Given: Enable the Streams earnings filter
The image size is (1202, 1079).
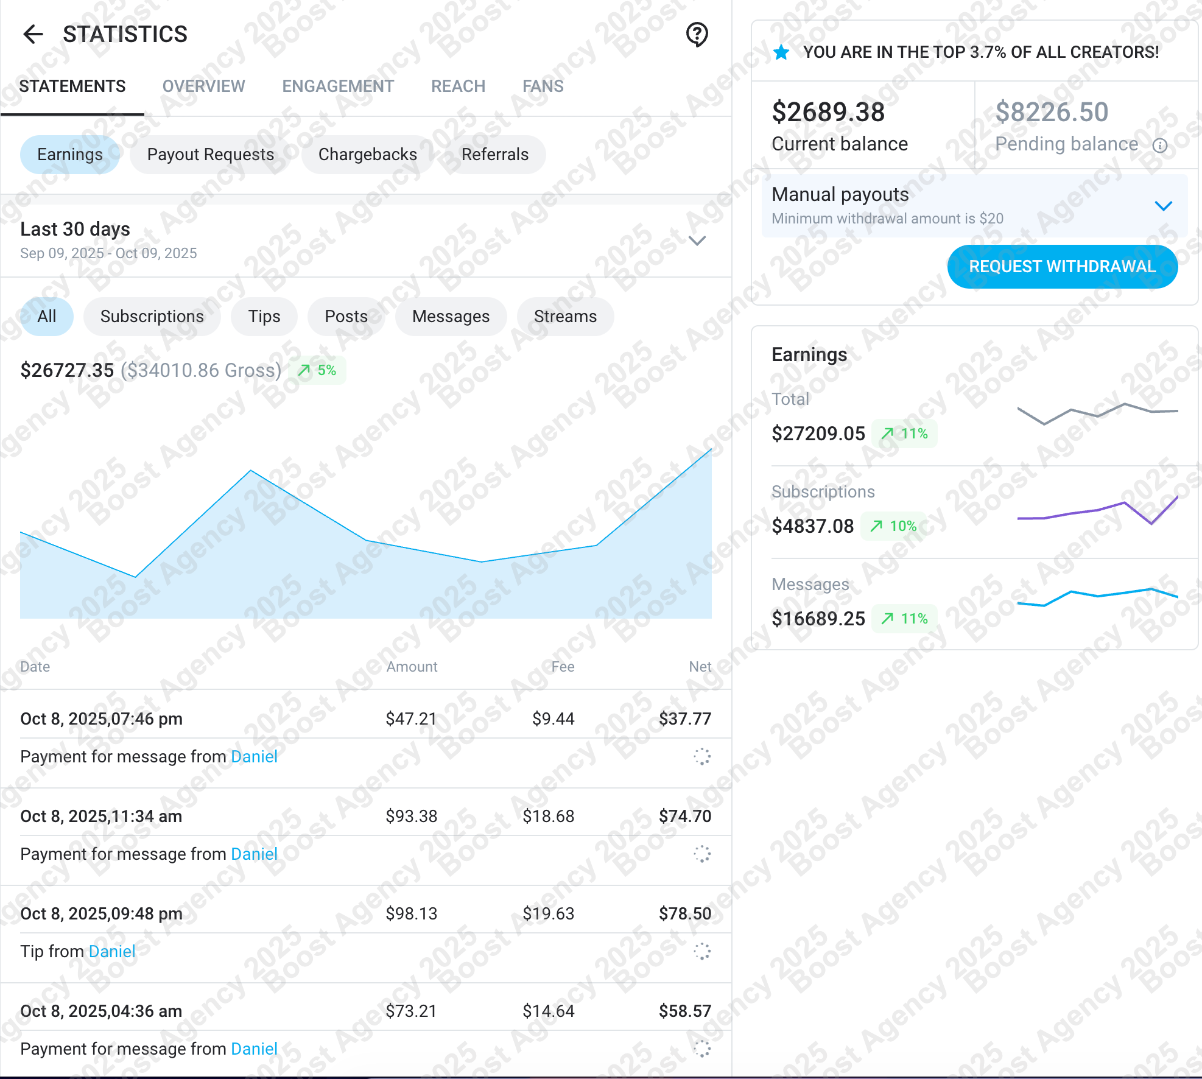Looking at the screenshot, I should (x=565, y=316).
